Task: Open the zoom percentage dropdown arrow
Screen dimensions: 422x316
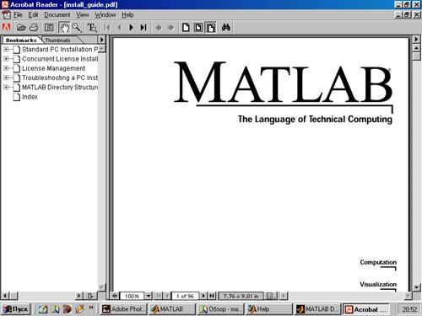Action: (149, 296)
